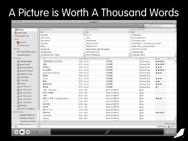
Task: Skip to next track
Action: coord(28,132)
